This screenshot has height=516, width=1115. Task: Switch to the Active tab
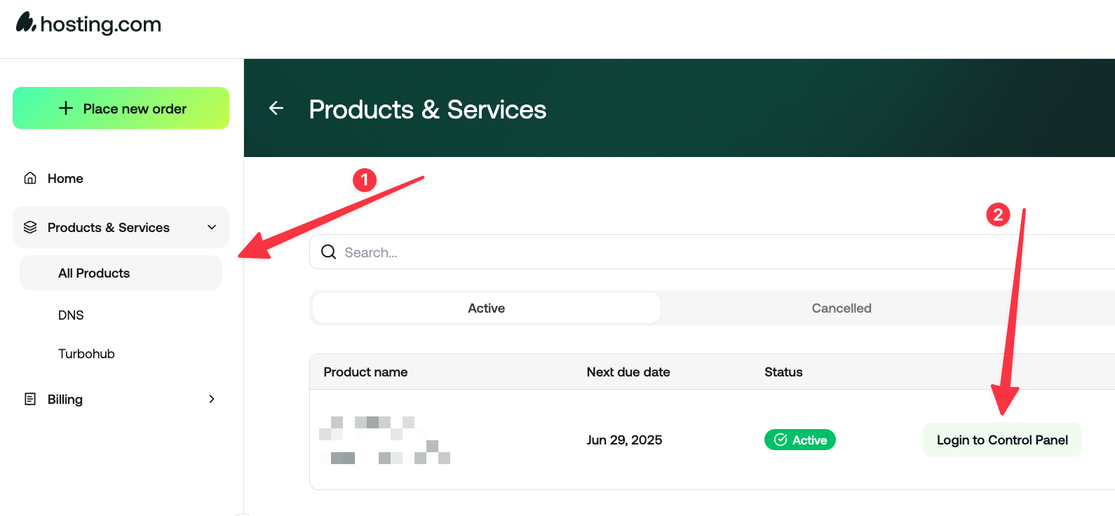pos(487,308)
